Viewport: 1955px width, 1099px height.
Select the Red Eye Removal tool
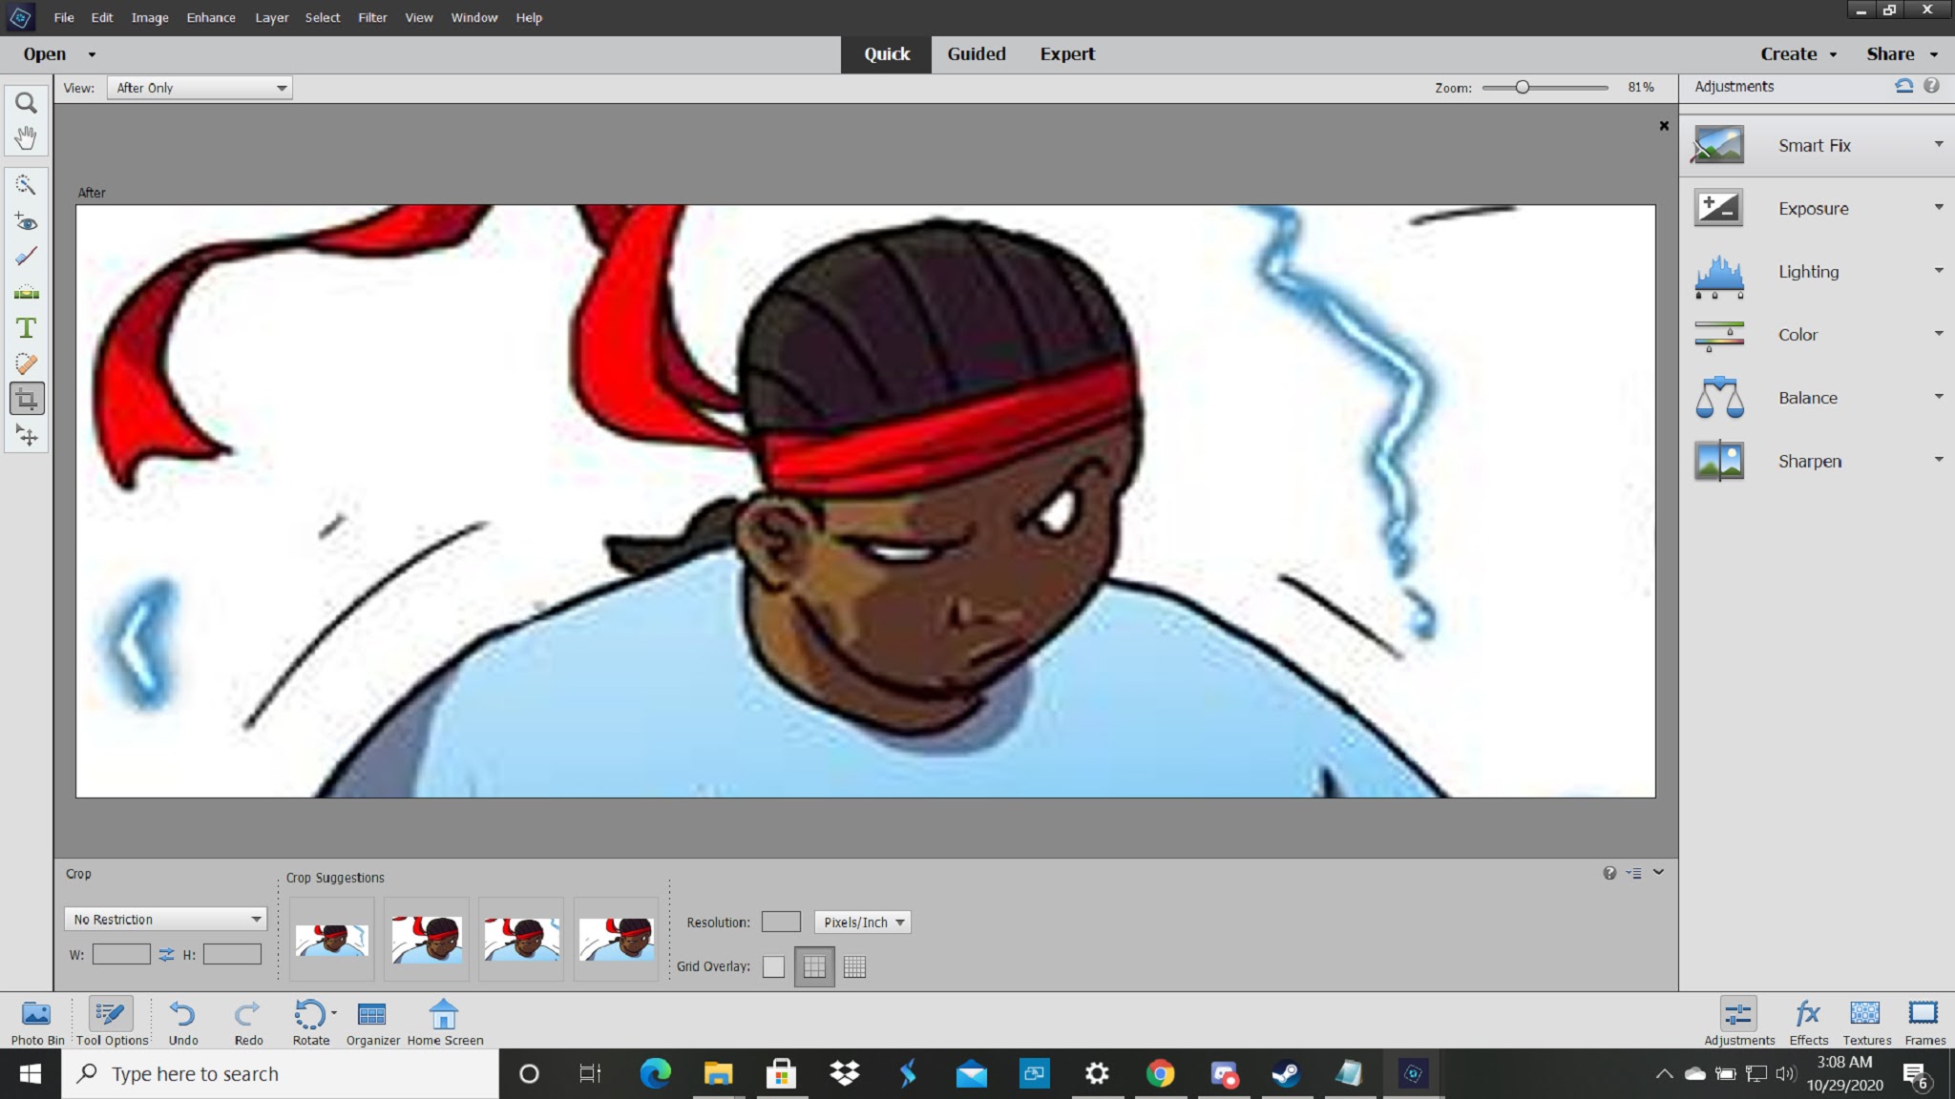(x=26, y=221)
